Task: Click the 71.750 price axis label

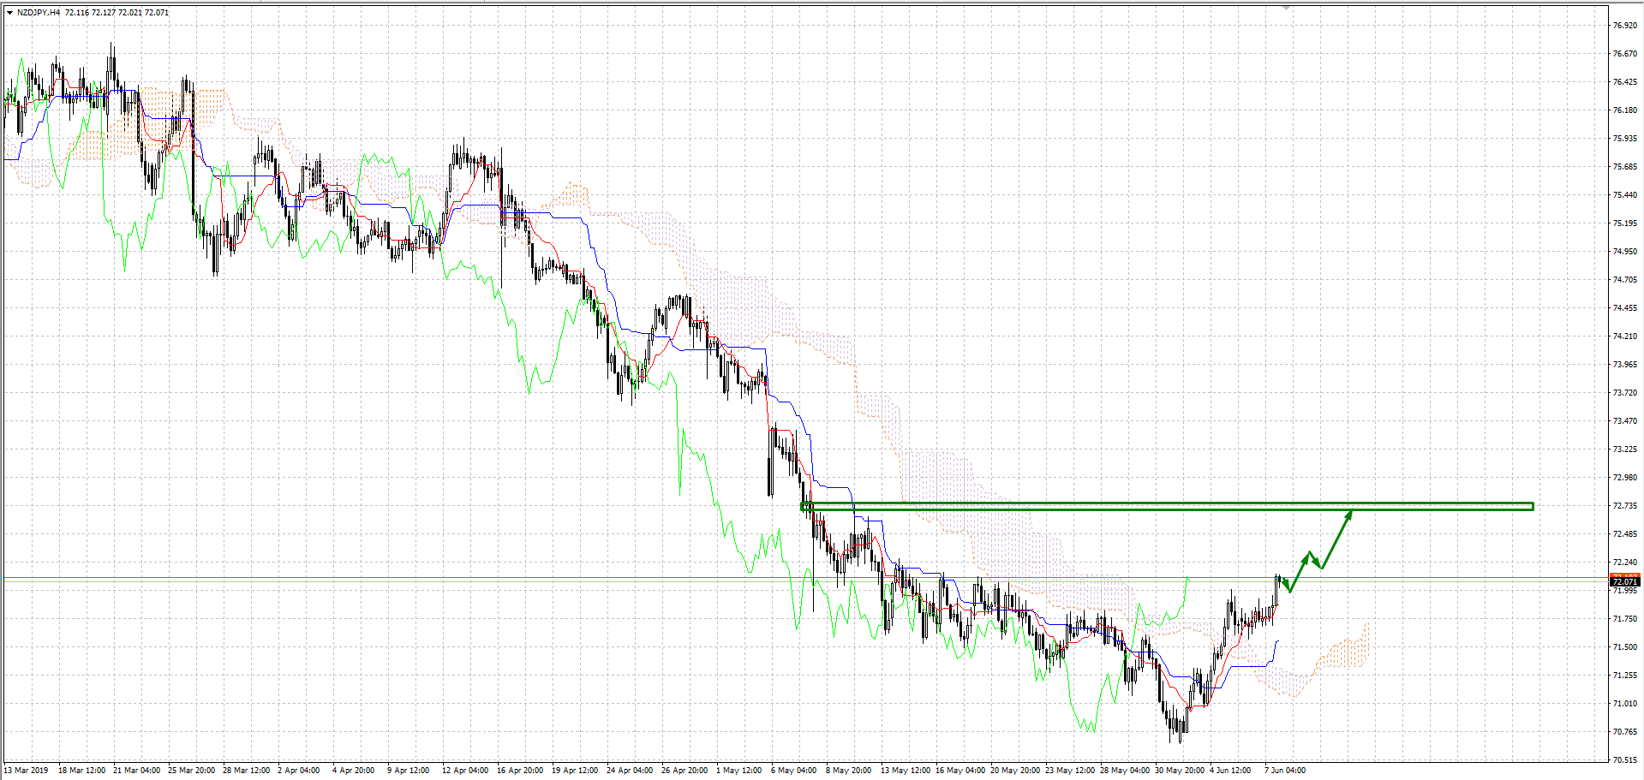Action: 1624,619
